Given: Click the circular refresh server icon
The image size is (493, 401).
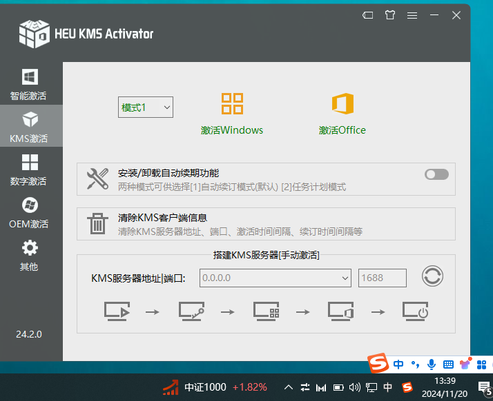Looking at the screenshot, I should point(432,276).
